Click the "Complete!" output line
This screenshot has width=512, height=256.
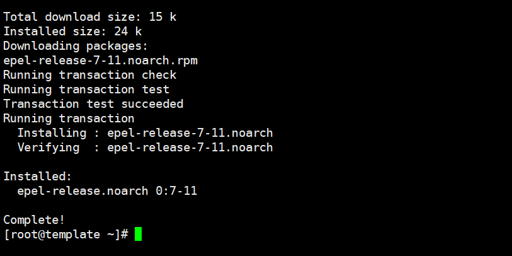[x=34, y=219]
